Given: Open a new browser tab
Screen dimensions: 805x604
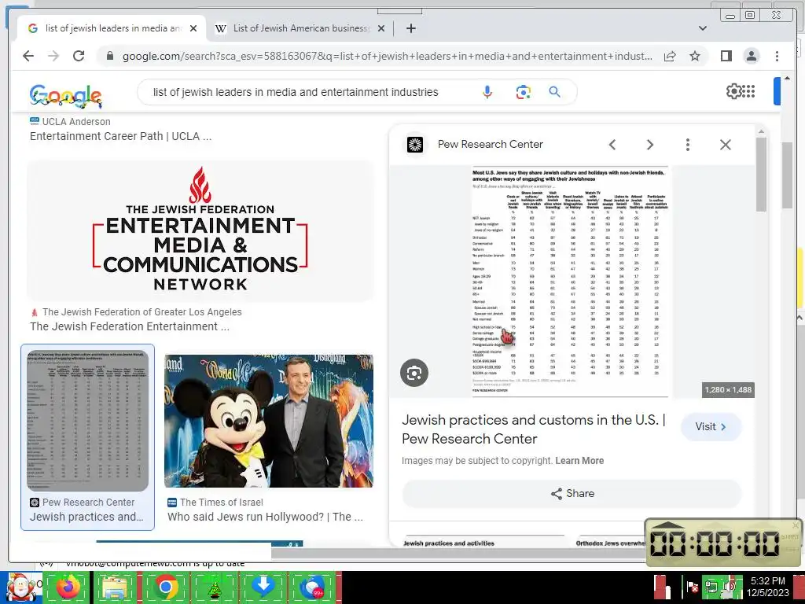Looking at the screenshot, I should click(x=410, y=28).
